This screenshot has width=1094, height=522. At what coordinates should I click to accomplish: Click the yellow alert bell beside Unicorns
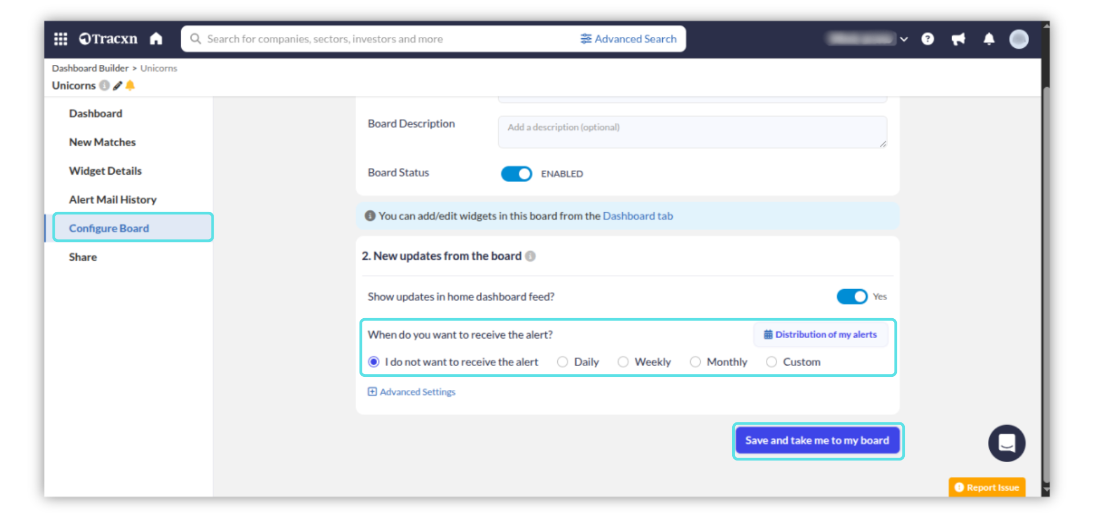point(130,85)
